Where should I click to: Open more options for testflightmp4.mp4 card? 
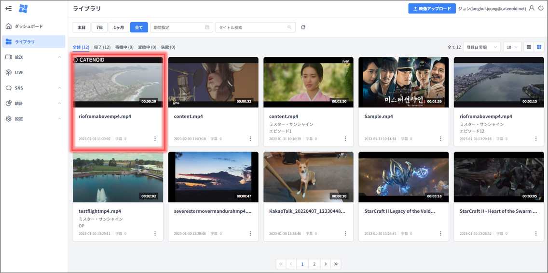point(155,234)
